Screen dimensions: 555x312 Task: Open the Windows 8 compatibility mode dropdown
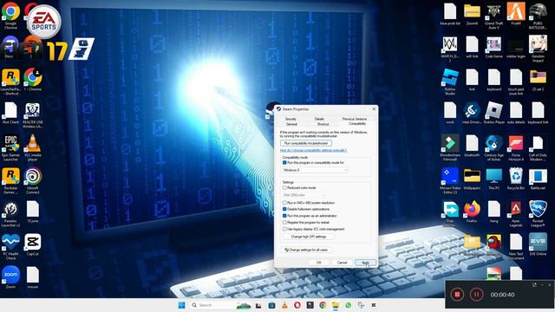tap(315, 170)
